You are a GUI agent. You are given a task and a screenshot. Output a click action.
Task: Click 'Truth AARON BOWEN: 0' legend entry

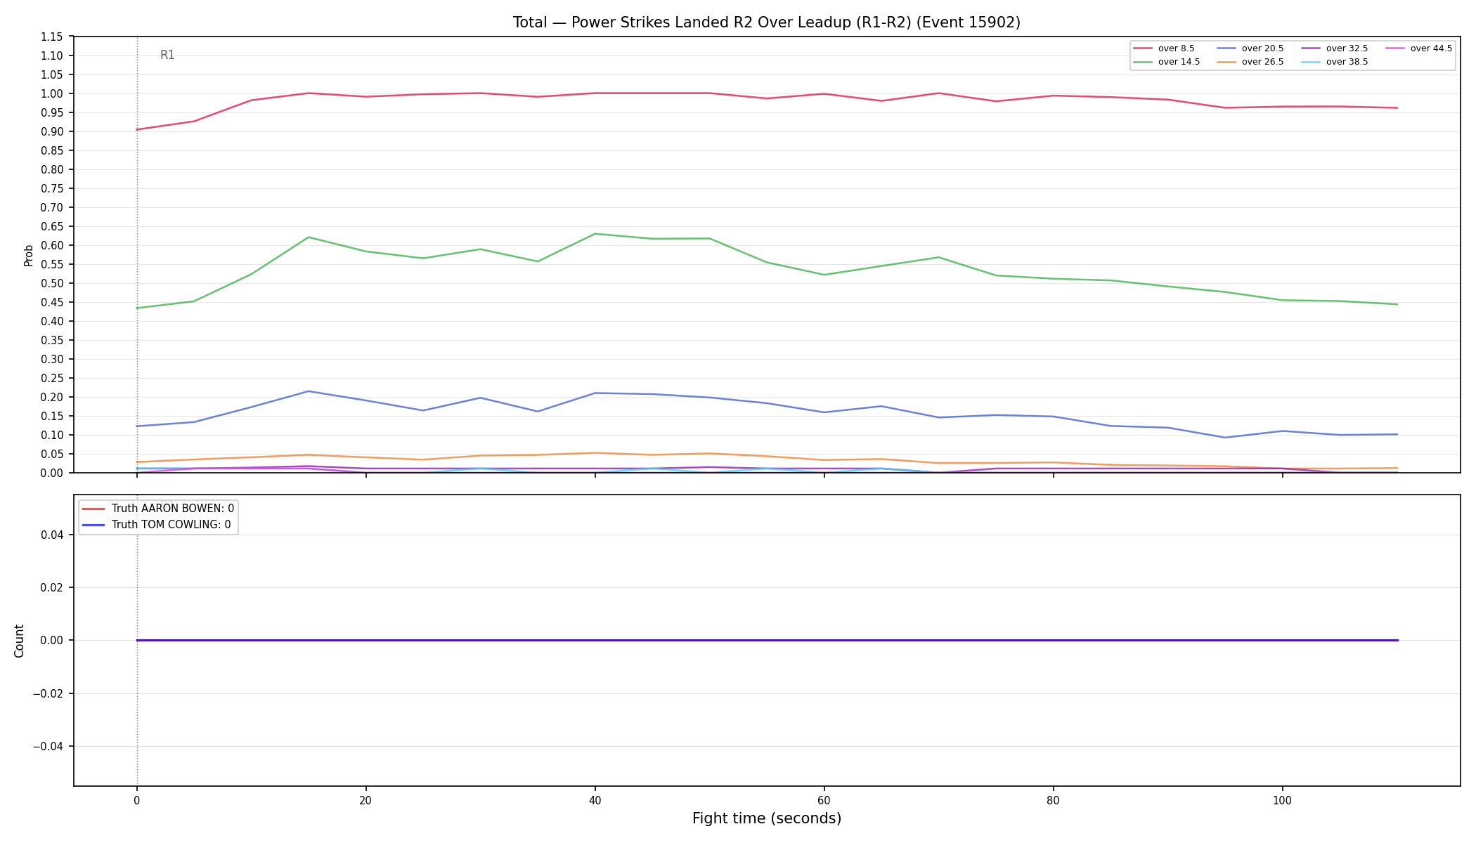tap(158, 509)
